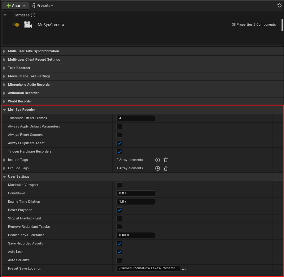Uncheck the Auto Lock checkbox
Image resolution: width=284 pixels, height=277 pixels.
119,252
